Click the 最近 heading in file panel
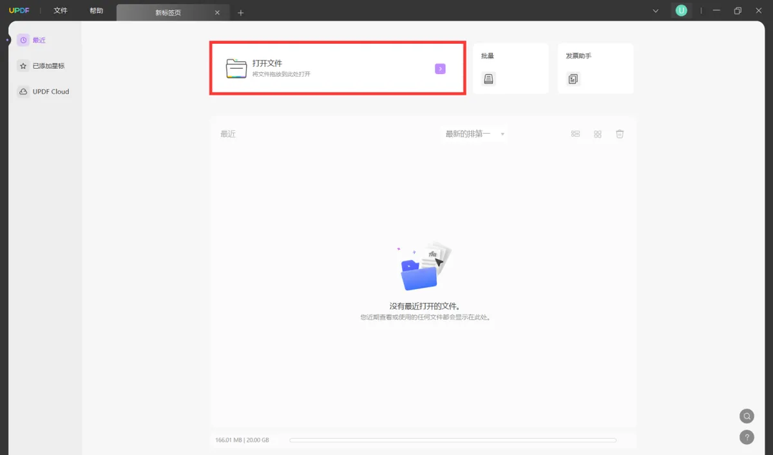Image resolution: width=773 pixels, height=455 pixels. tap(228, 134)
